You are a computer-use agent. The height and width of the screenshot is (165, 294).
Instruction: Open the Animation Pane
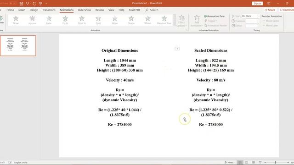[215, 16]
